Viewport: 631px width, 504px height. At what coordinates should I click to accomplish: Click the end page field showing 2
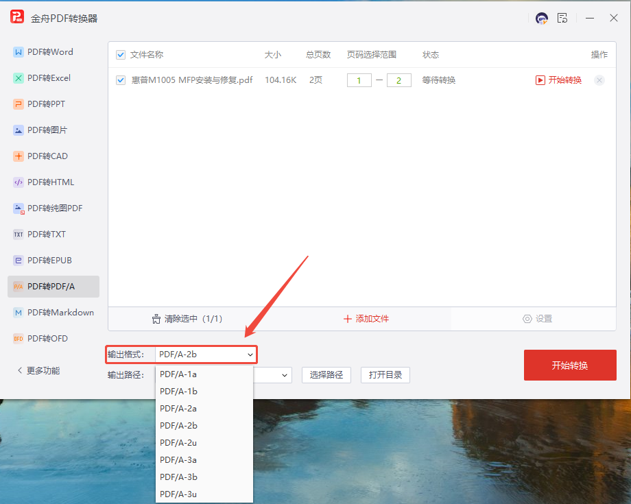tap(398, 80)
